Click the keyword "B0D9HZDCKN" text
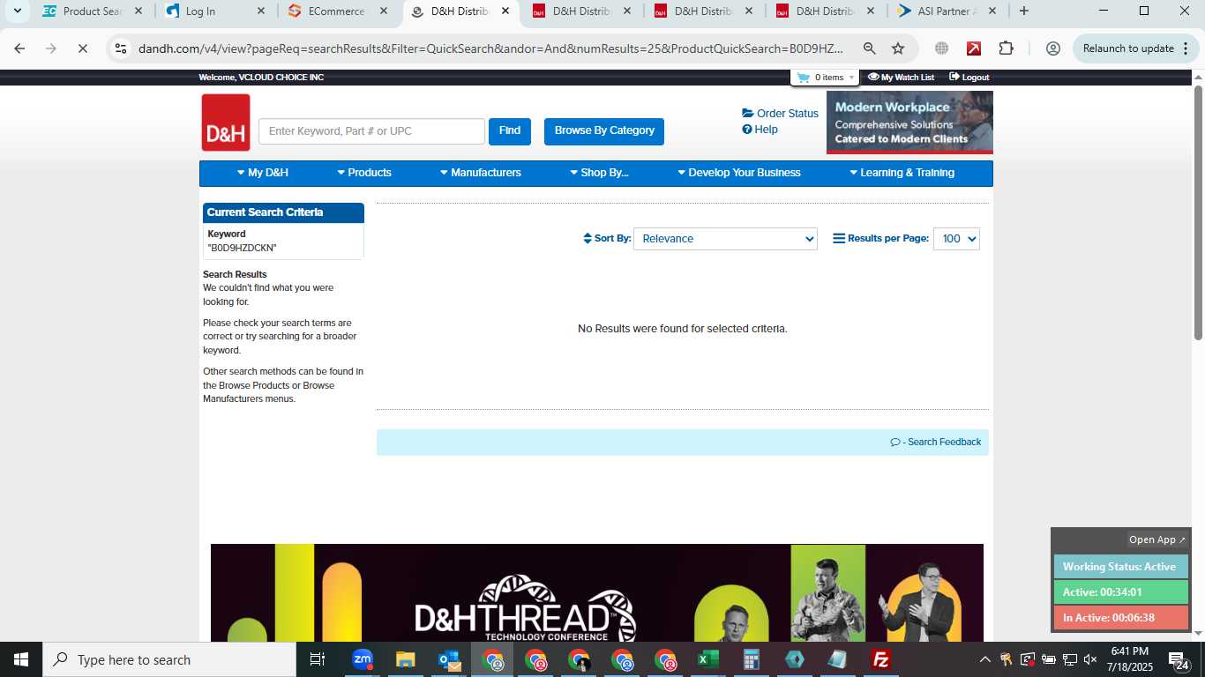Image resolution: width=1205 pixels, height=677 pixels. click(x=242, y=249)
